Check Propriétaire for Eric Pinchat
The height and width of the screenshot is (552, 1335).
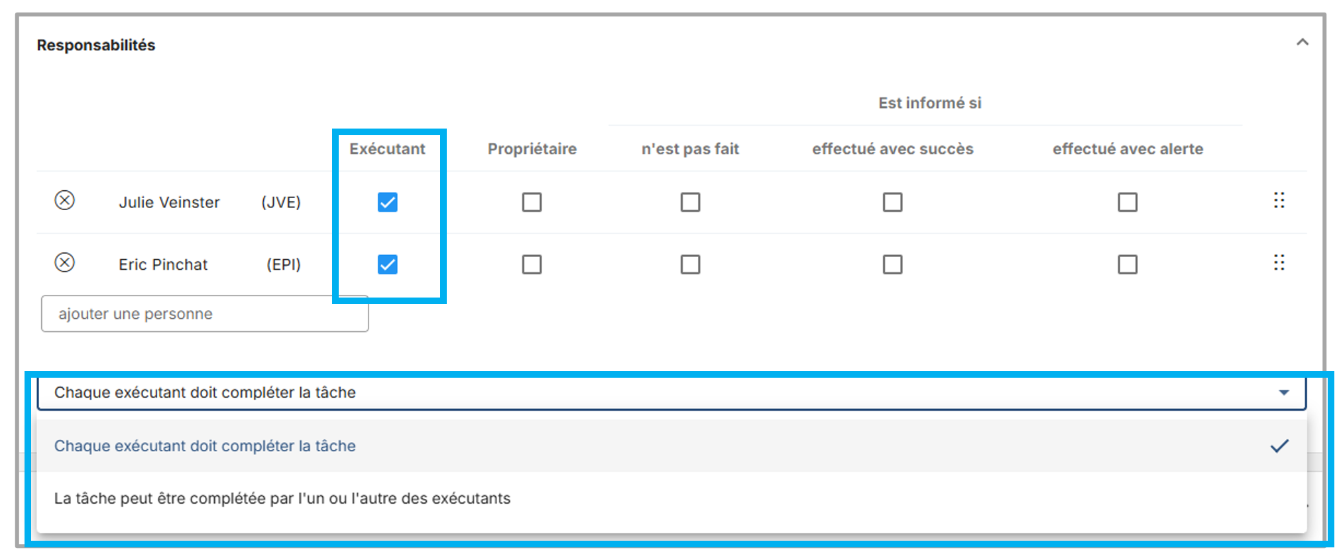pos(532,264)
